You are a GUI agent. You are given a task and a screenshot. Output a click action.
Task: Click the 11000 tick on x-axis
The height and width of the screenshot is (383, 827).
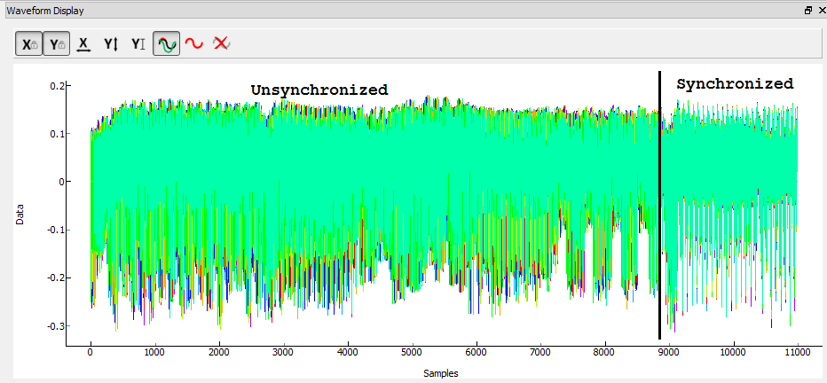tap(797, 352)
